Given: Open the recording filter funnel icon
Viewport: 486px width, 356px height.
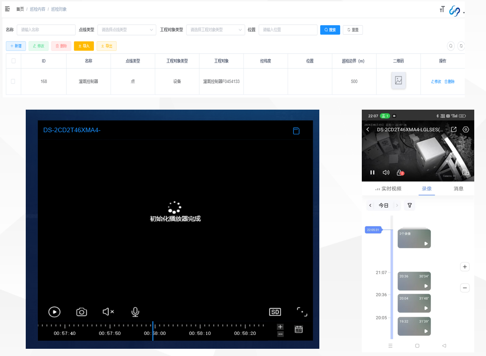Looking at the screenshot, I should point(410,205).
